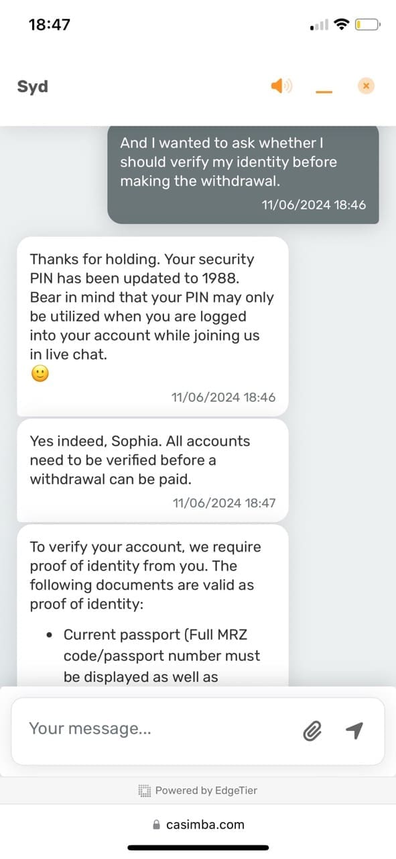Tap the 'Current passport' bullet item
The height and width of the screenshot is (859, 396).
(x=161, y=656)
